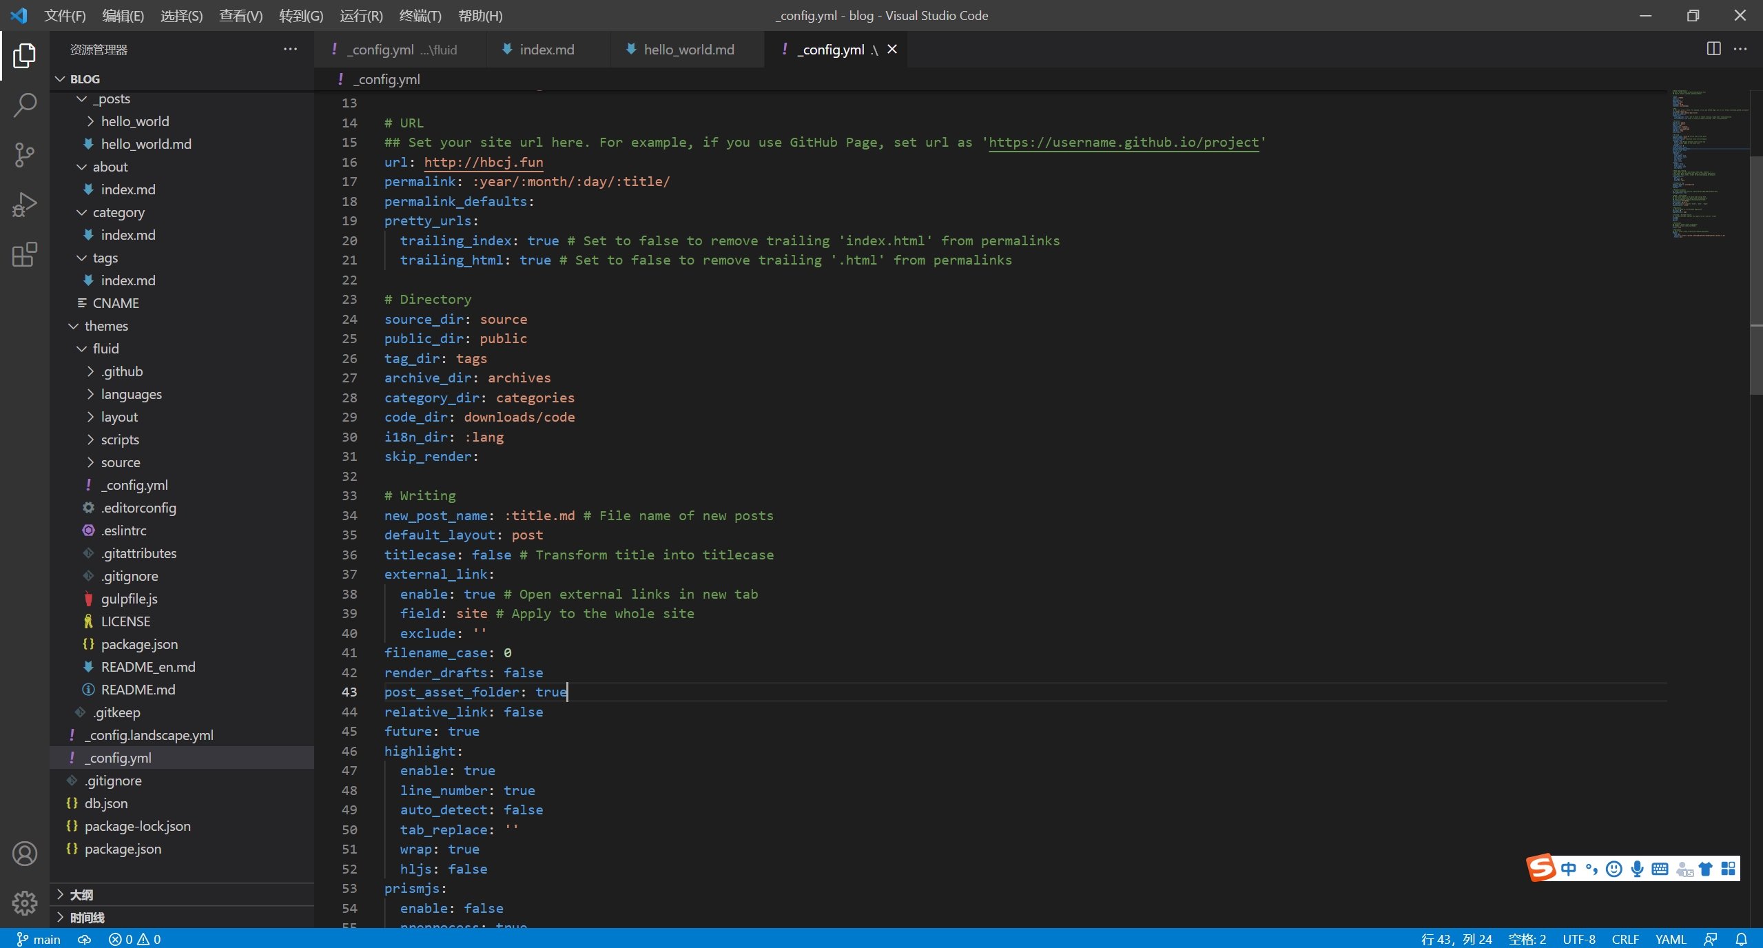
Task: Click the YAML language mode selector
Action: tap(1671, 939)
